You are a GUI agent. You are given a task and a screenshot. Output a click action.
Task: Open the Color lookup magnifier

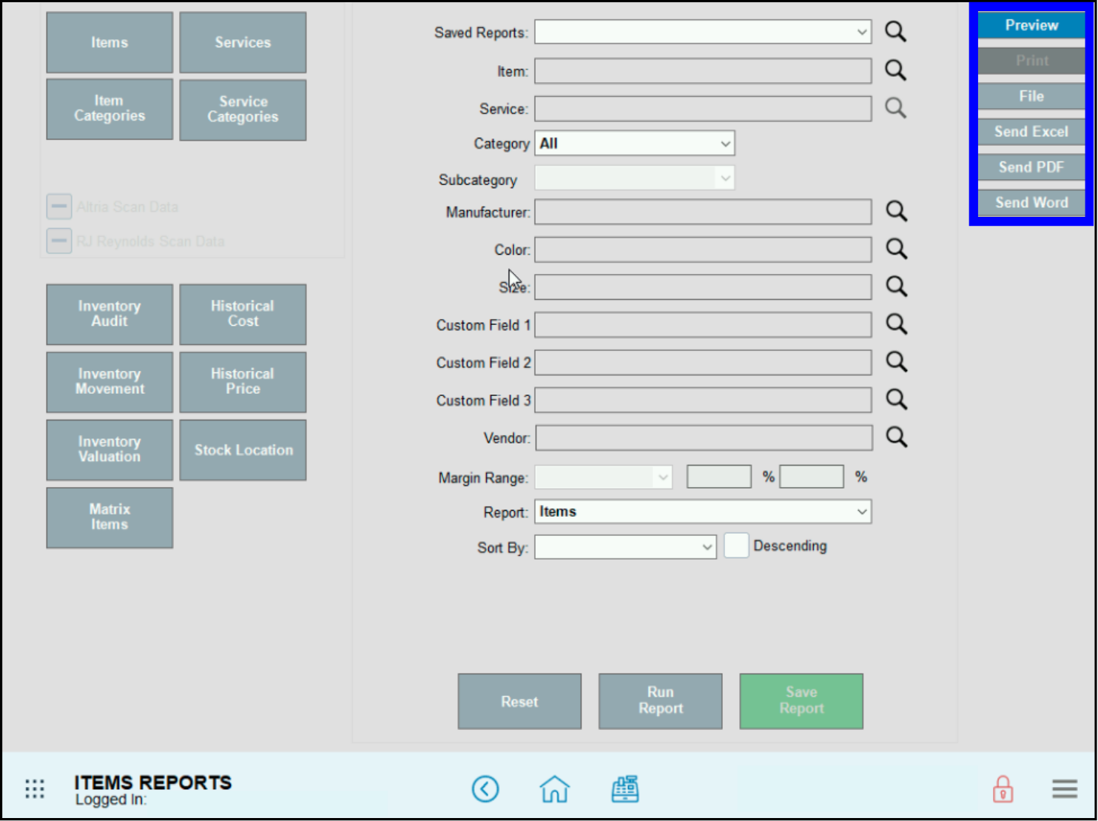(x=896, y=249)
